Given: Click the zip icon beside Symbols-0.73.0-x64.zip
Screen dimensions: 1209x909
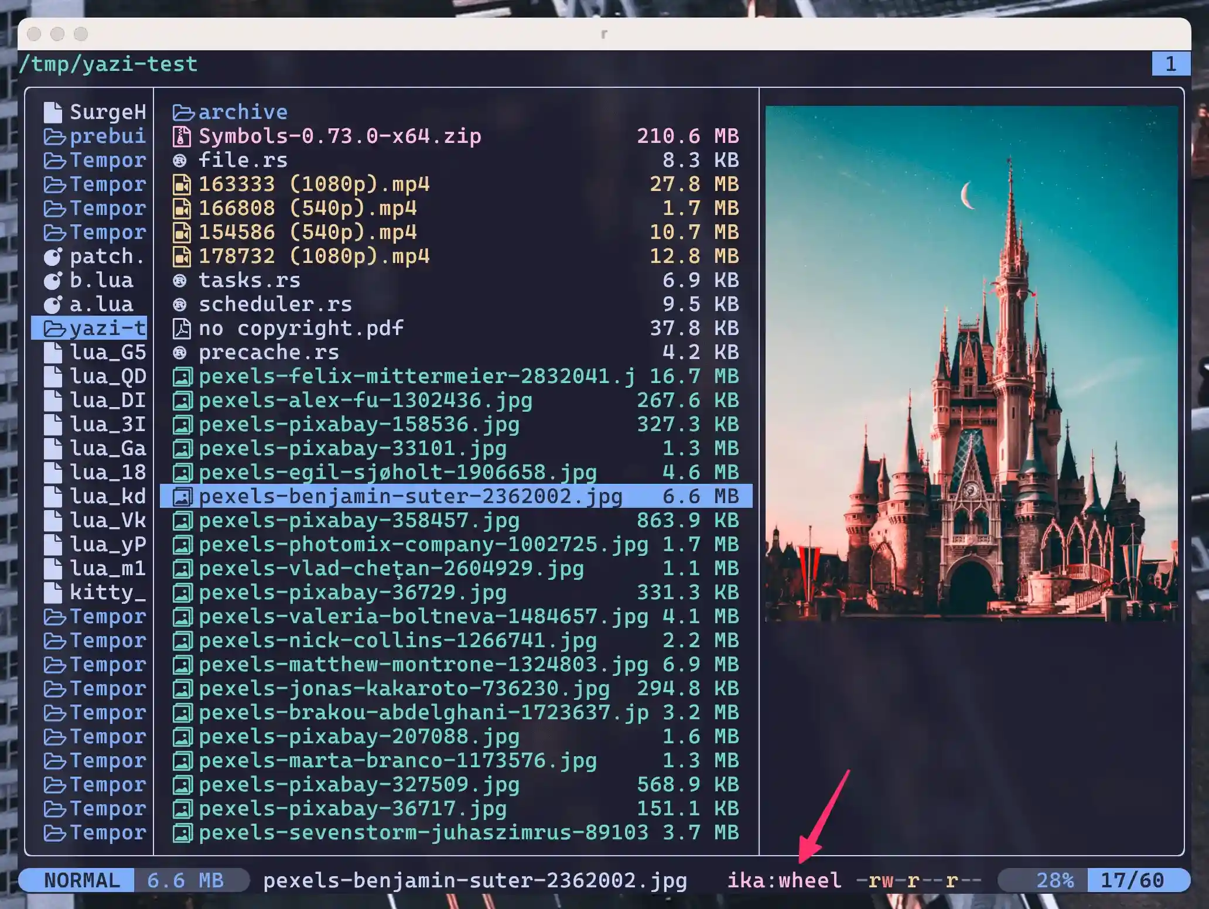Looking at the screenshot, I should [182, 136].
